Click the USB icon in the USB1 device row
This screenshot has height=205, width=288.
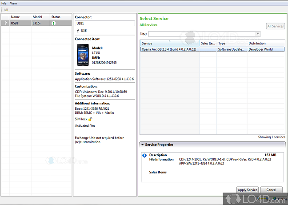click(x=5, y=23)
